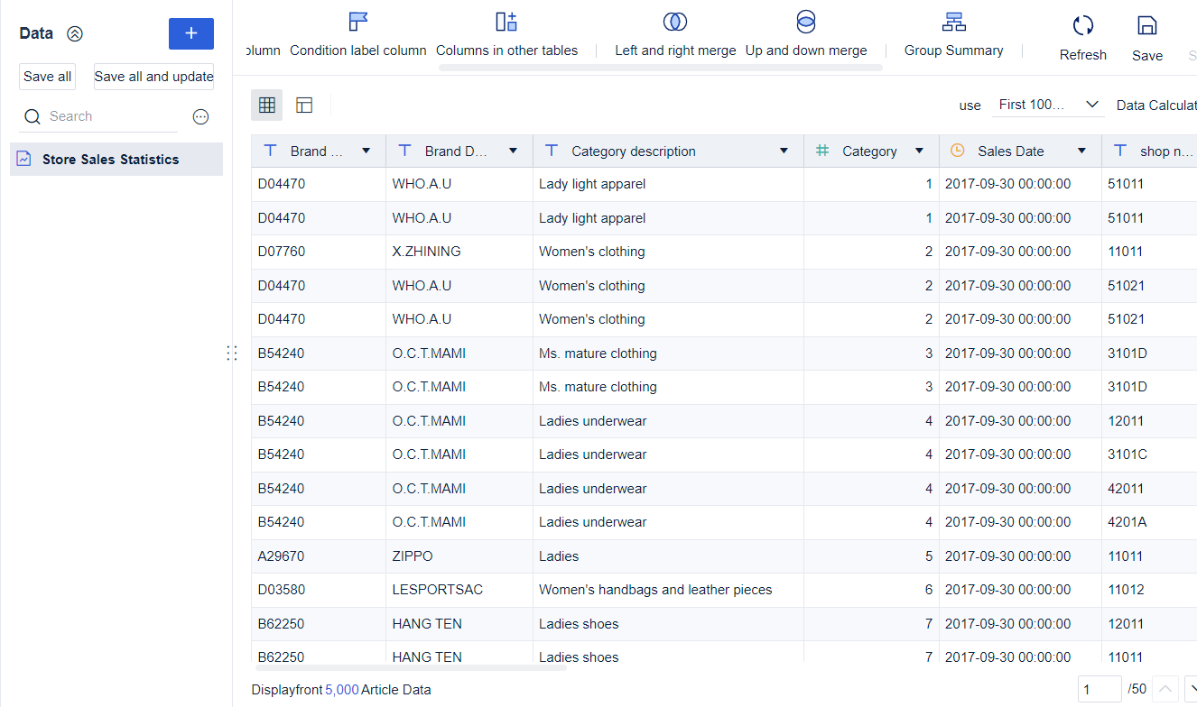Open more options beside the search box

[200, 116]
